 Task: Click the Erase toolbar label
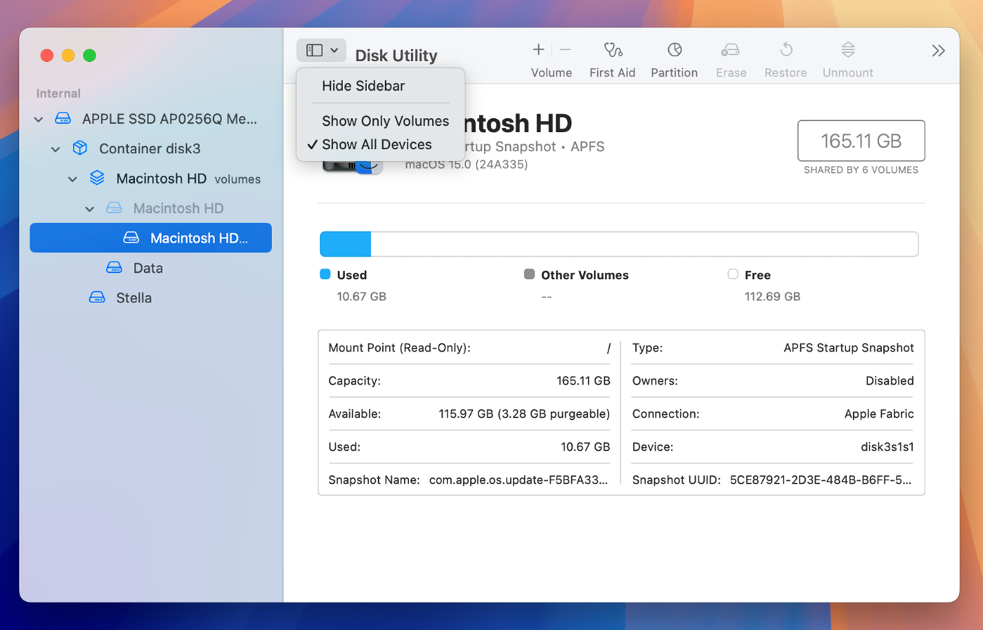coord(731,73)
